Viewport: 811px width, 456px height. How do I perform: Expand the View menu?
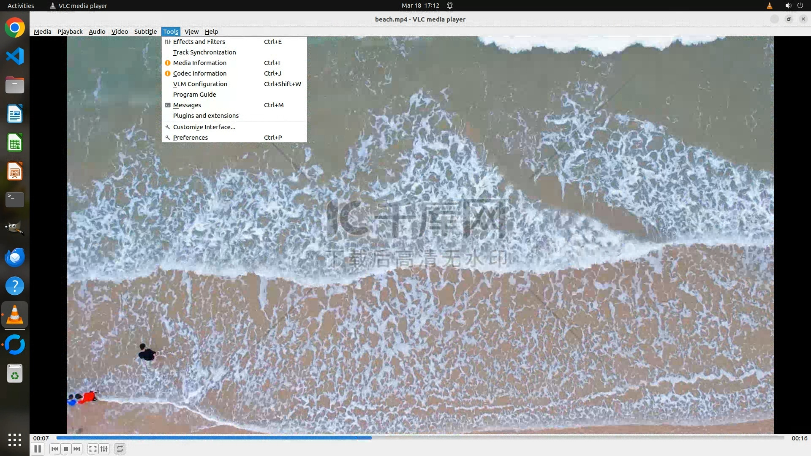pos(191,32)
